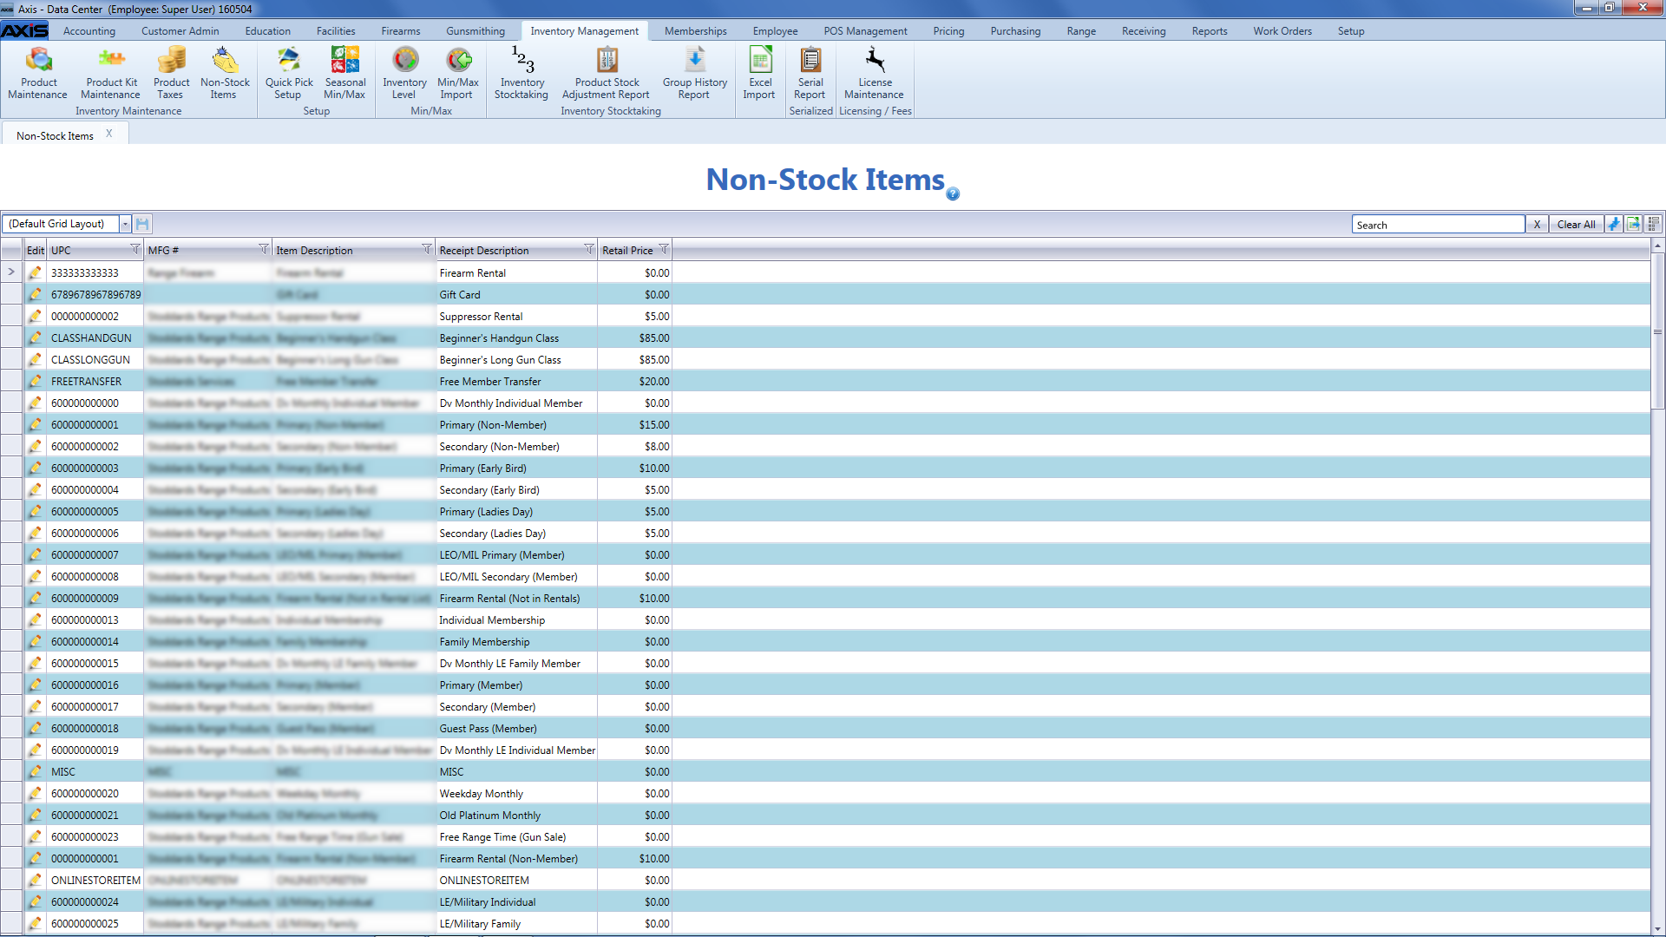Click the vertical scrollbar up arrow

1657,246
